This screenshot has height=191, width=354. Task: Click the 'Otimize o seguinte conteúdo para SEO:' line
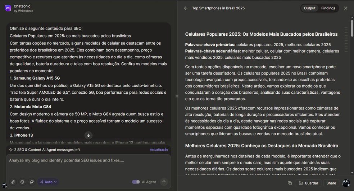[x=46, y=28]
